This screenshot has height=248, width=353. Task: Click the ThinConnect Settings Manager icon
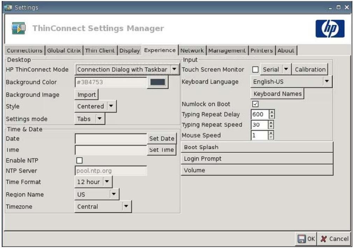(x=19, y=28)
